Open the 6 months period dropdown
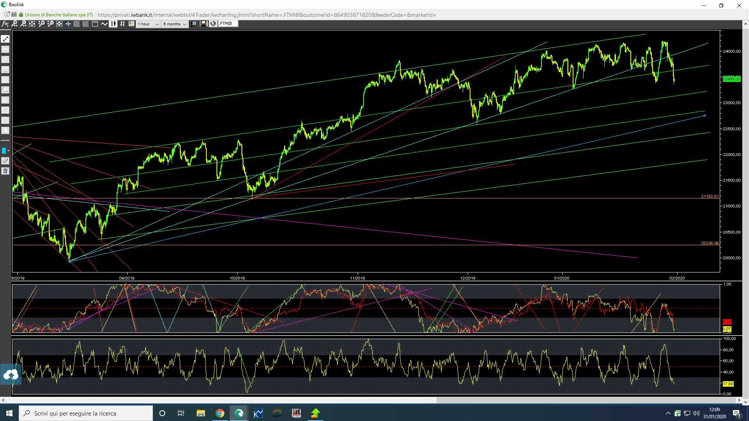Screen dimensions: 749x421 pos(175,24)
